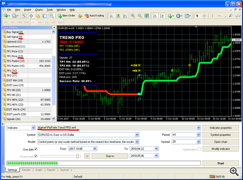Viewport: 243px width, 180px height.
Task: Open the MetaEditor book icon
Action: click(80, 16)
